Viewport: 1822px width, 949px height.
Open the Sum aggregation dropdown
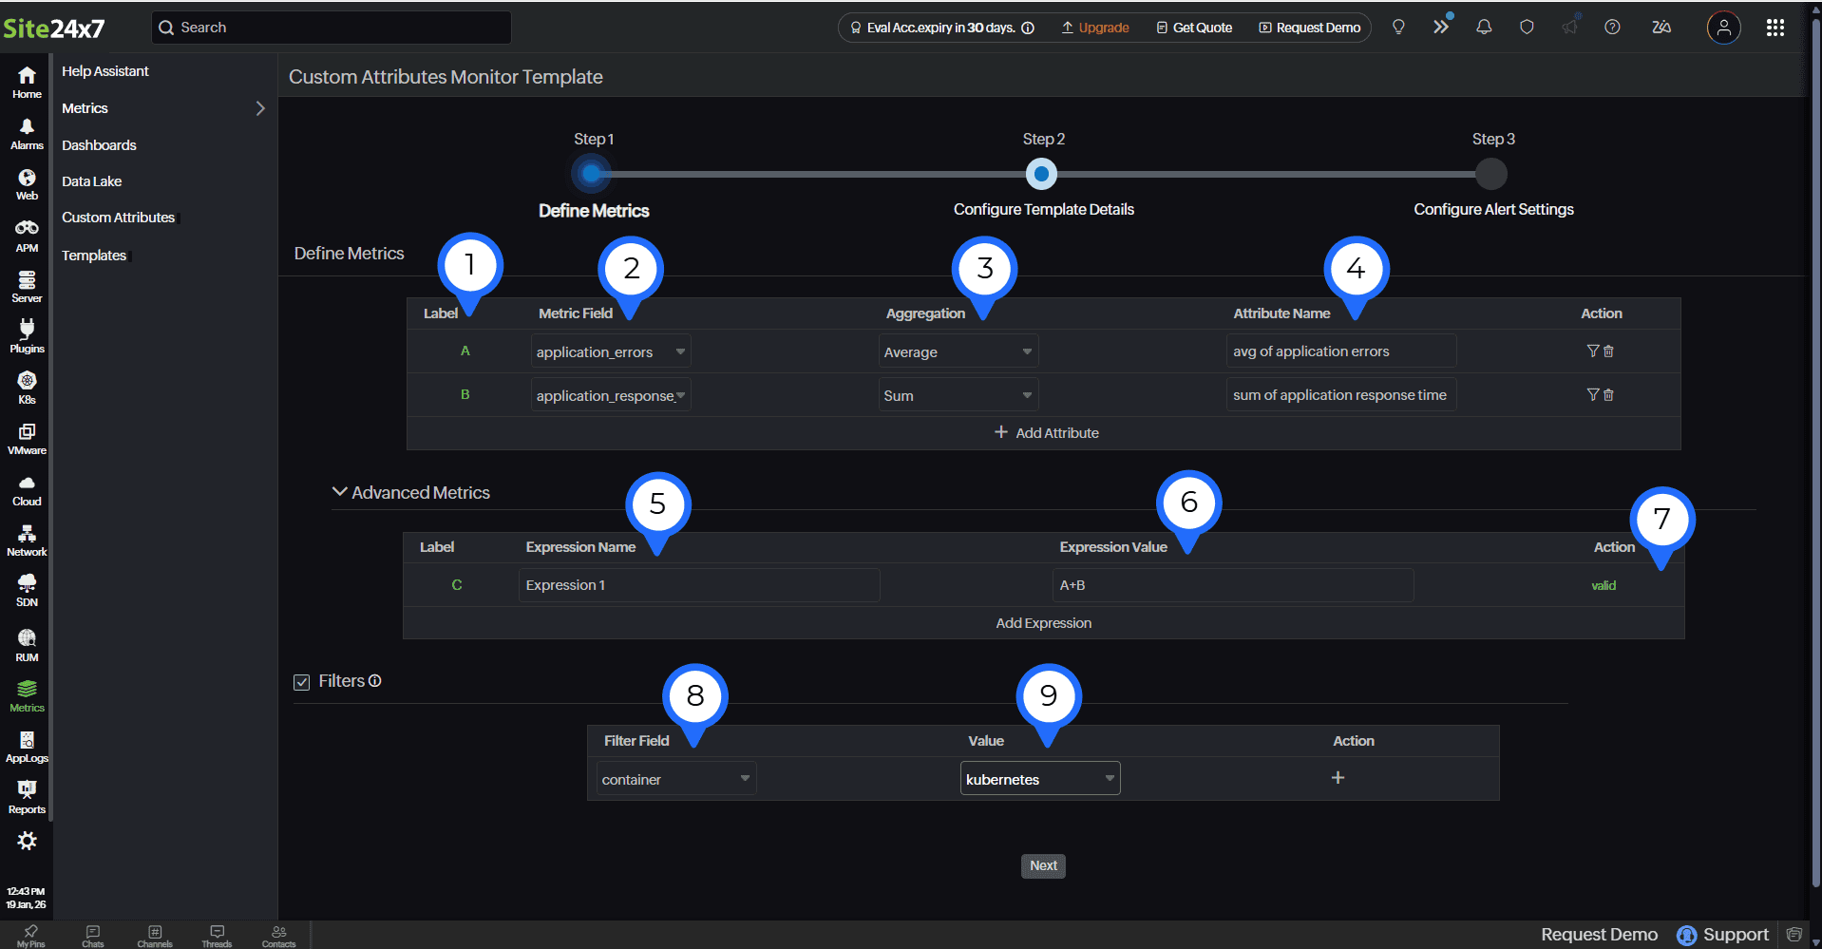[958, 395]
